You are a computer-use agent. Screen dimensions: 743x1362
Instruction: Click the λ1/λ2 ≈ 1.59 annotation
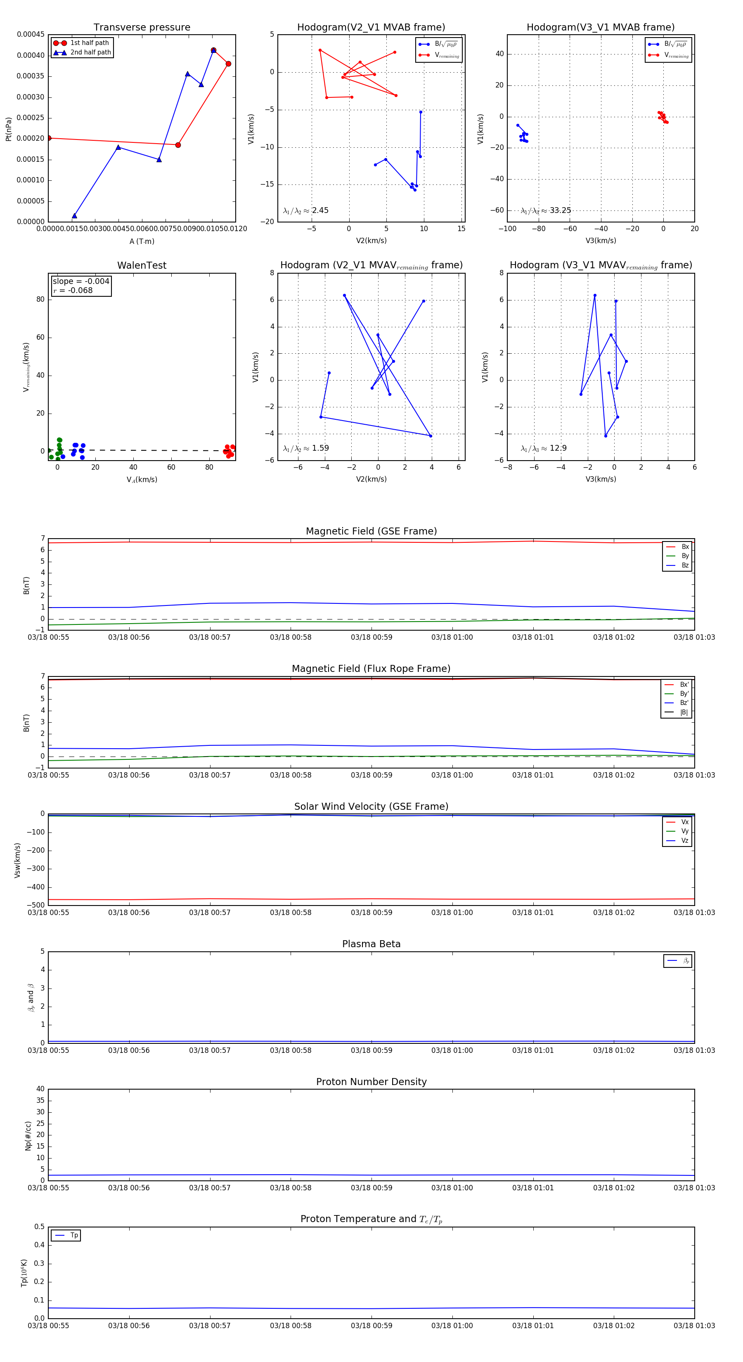pos(305,448)
